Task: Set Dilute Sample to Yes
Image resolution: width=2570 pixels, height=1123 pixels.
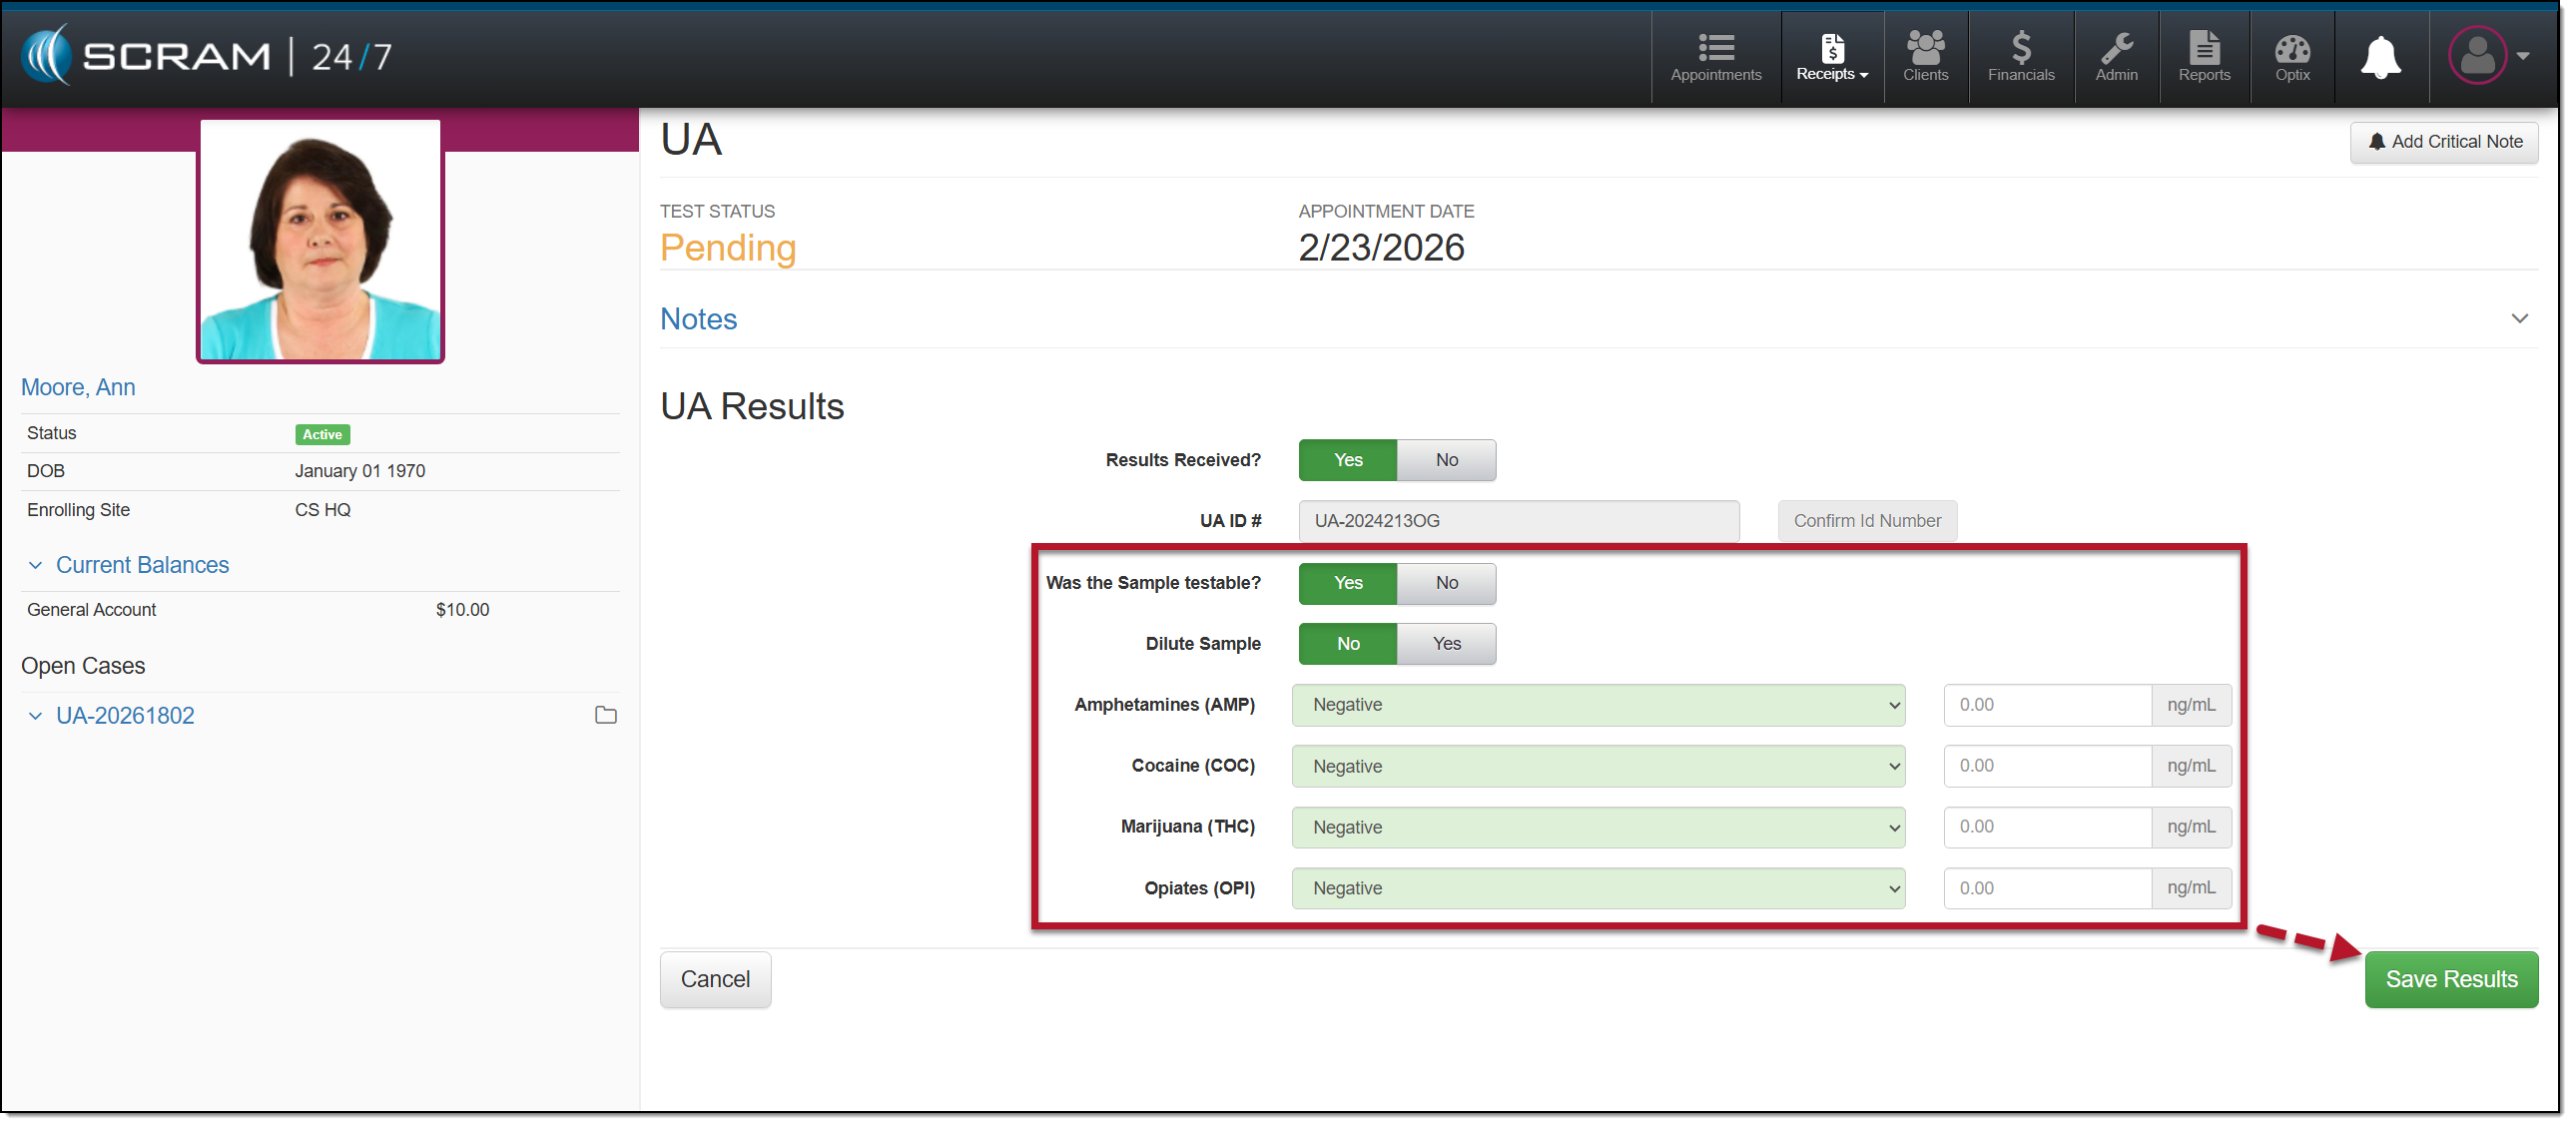Action: [1446, 644]
